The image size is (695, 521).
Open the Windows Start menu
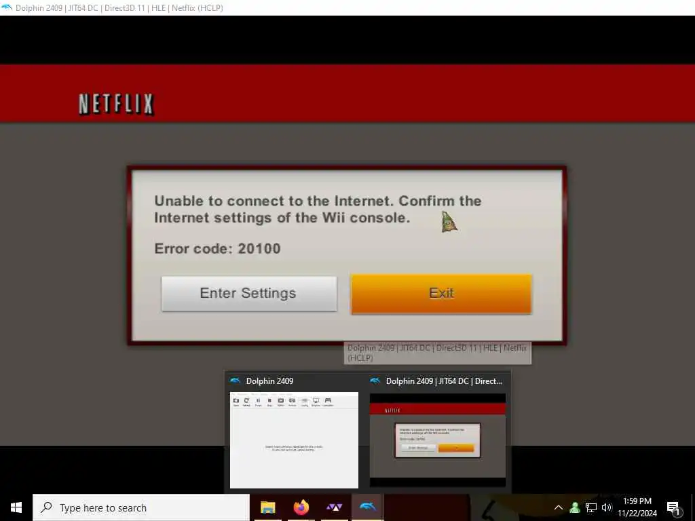(x=16, y=507)
